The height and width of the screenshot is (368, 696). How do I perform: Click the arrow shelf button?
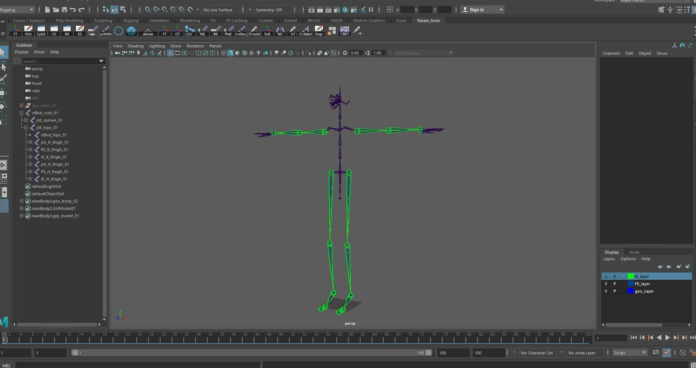pos(148,30)
